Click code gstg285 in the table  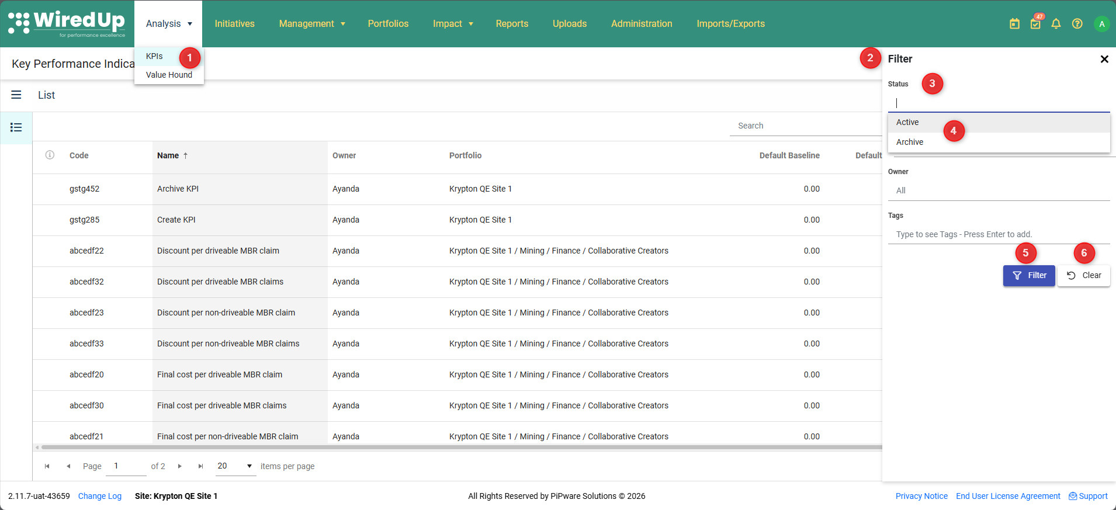point(84,220)
